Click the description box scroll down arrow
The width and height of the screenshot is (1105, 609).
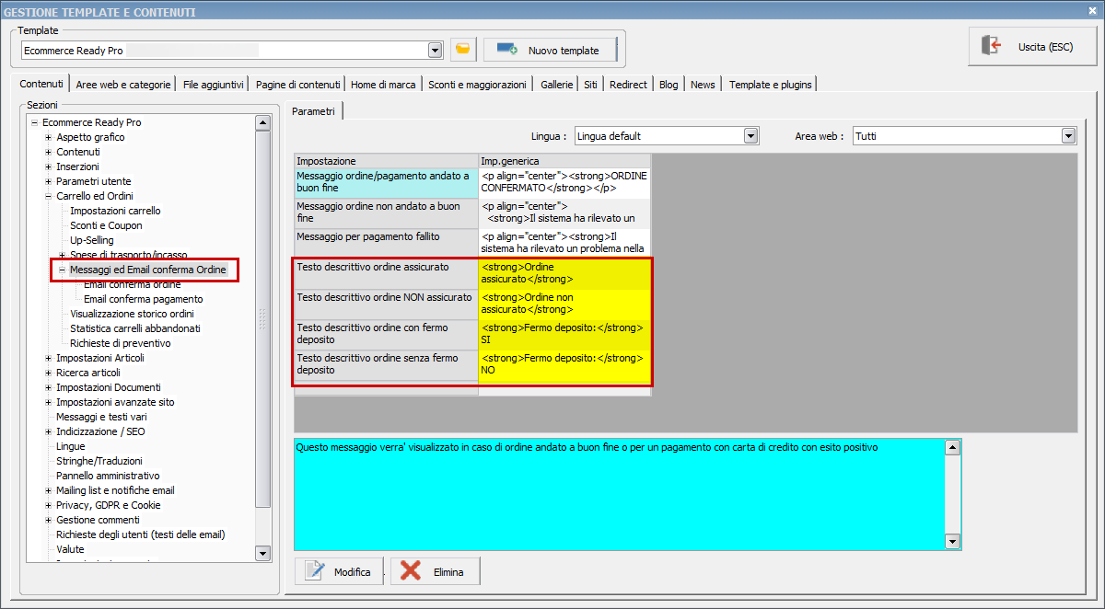coord(953,542)
